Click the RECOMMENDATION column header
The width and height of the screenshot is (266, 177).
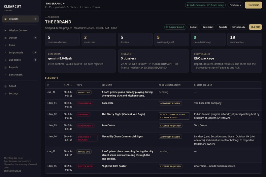tap(170, 85)
